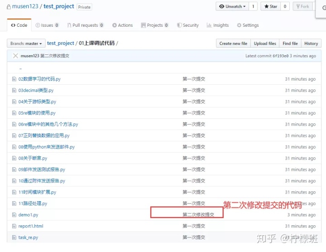Screen dimensions: 326x252
Task: Click Upload files button
Action: pos(265,43)
